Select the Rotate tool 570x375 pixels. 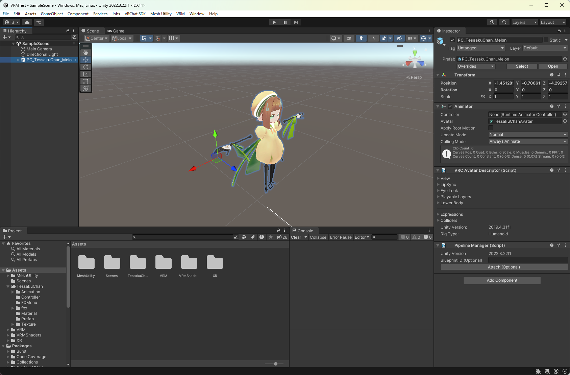pos(86,67)
